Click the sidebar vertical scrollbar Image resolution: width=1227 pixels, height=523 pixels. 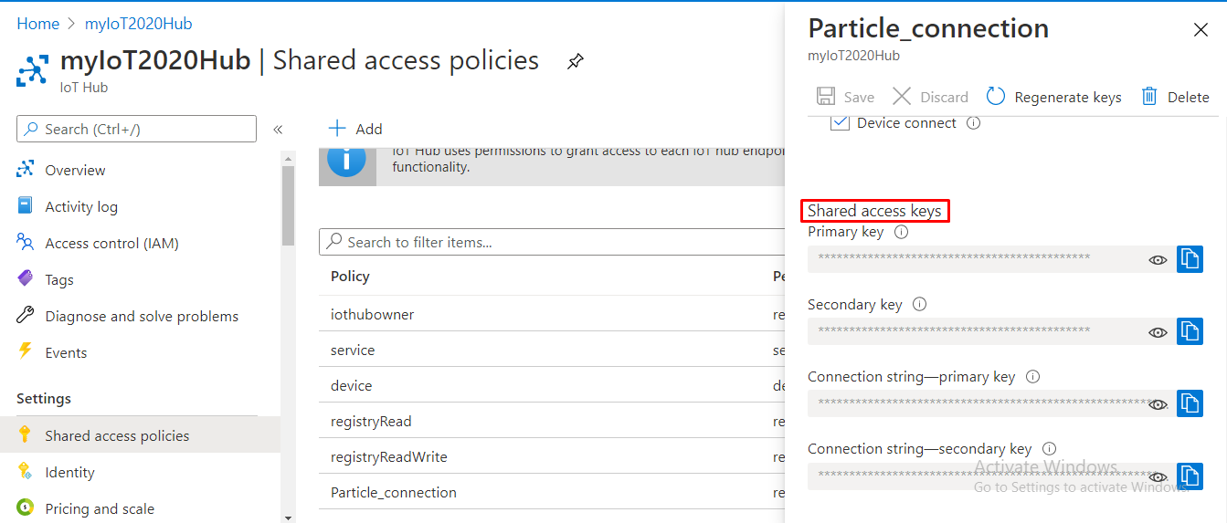click(288, 205)
